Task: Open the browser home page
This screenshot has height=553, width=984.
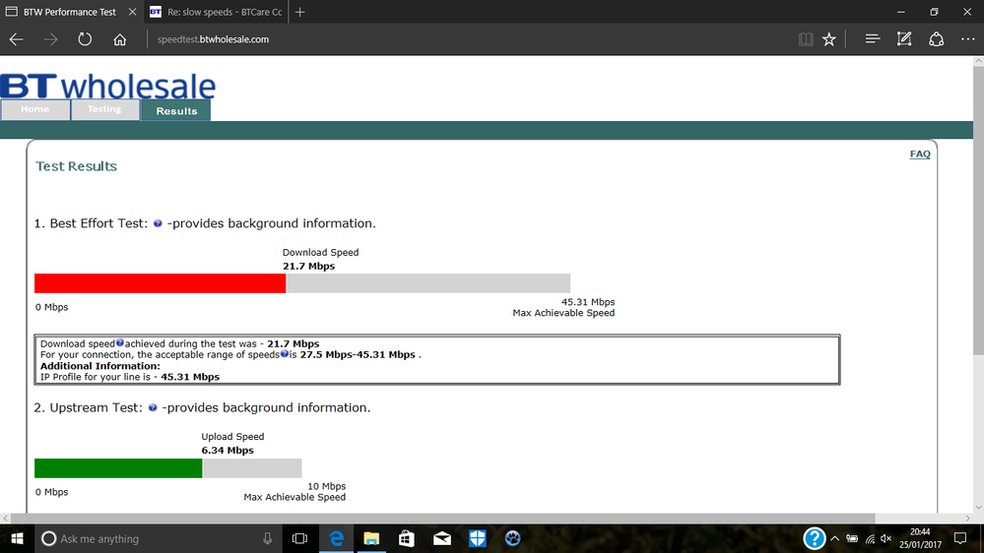Action: click(x=120, y=39)
